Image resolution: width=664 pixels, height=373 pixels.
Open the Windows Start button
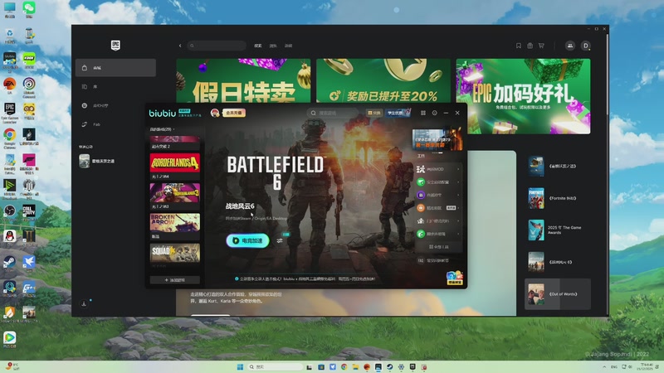[240, 366]
